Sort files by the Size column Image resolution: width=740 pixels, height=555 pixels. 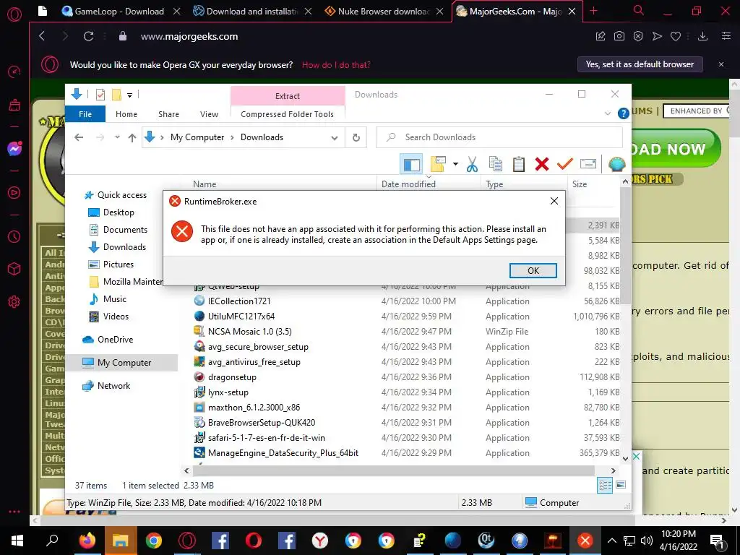593,184
